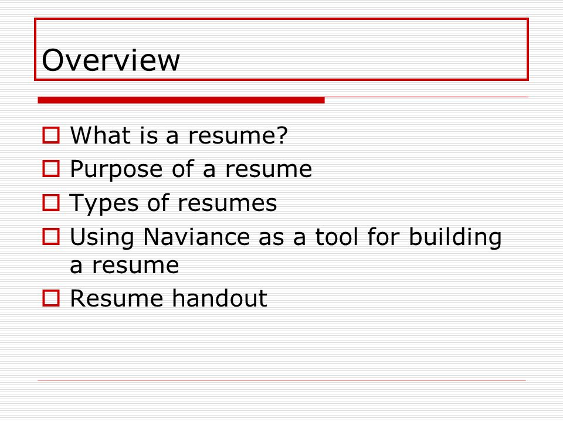Select the 'Types of resumes' bullet text

tap(173, 203)
